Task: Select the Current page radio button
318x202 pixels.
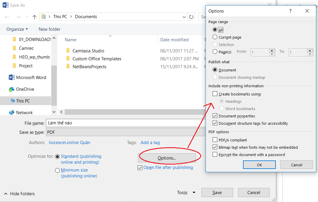Action: coord(215,37)
